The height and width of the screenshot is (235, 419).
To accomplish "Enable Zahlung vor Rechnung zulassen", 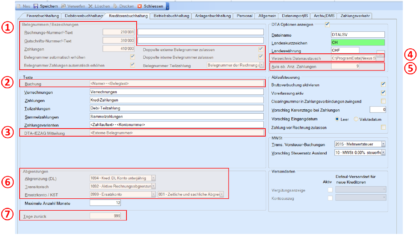I will (x=383, y=127).
